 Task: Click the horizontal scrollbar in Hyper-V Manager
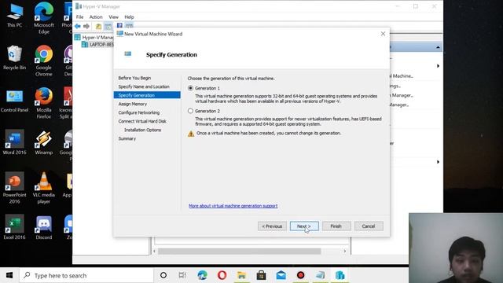click(x=239, y=251)
